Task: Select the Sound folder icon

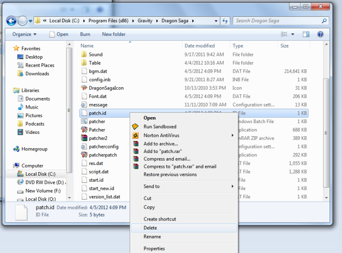Action: pos(84,54)
